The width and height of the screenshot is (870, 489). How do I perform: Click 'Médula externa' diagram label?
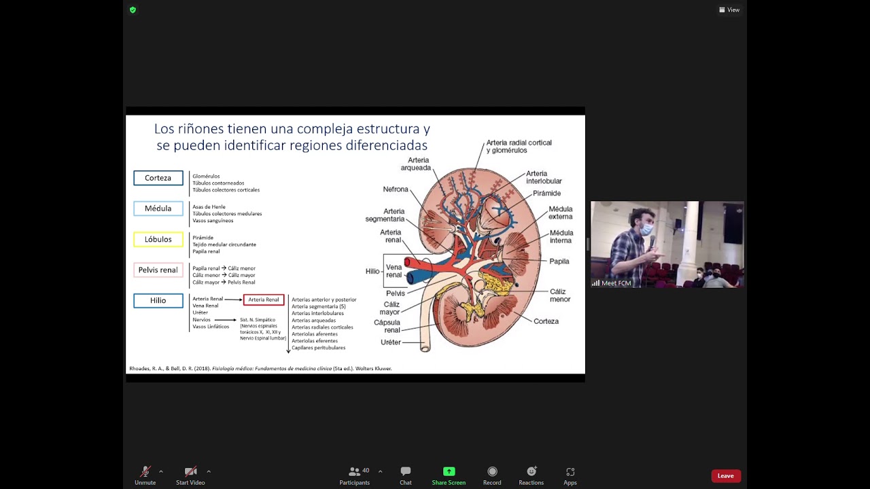[x=561, y=213]
